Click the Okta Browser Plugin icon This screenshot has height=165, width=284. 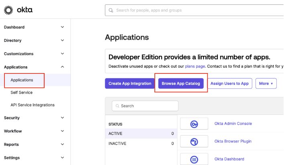[194, 142]
